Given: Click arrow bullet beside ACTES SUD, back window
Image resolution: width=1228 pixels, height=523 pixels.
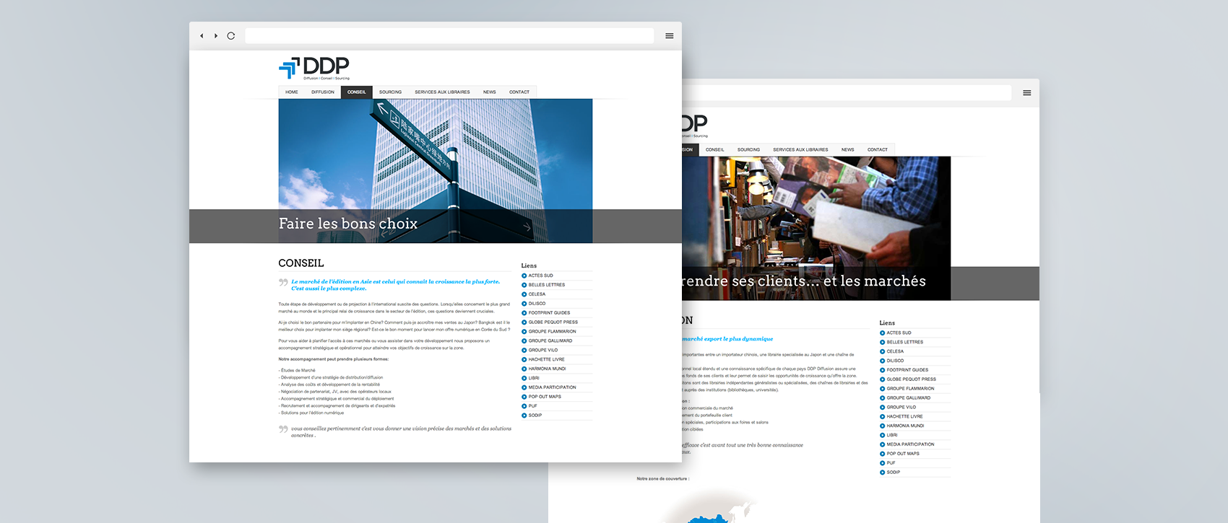Looking at the screenshot, I should pyautogui.click(x=882, y=333).
